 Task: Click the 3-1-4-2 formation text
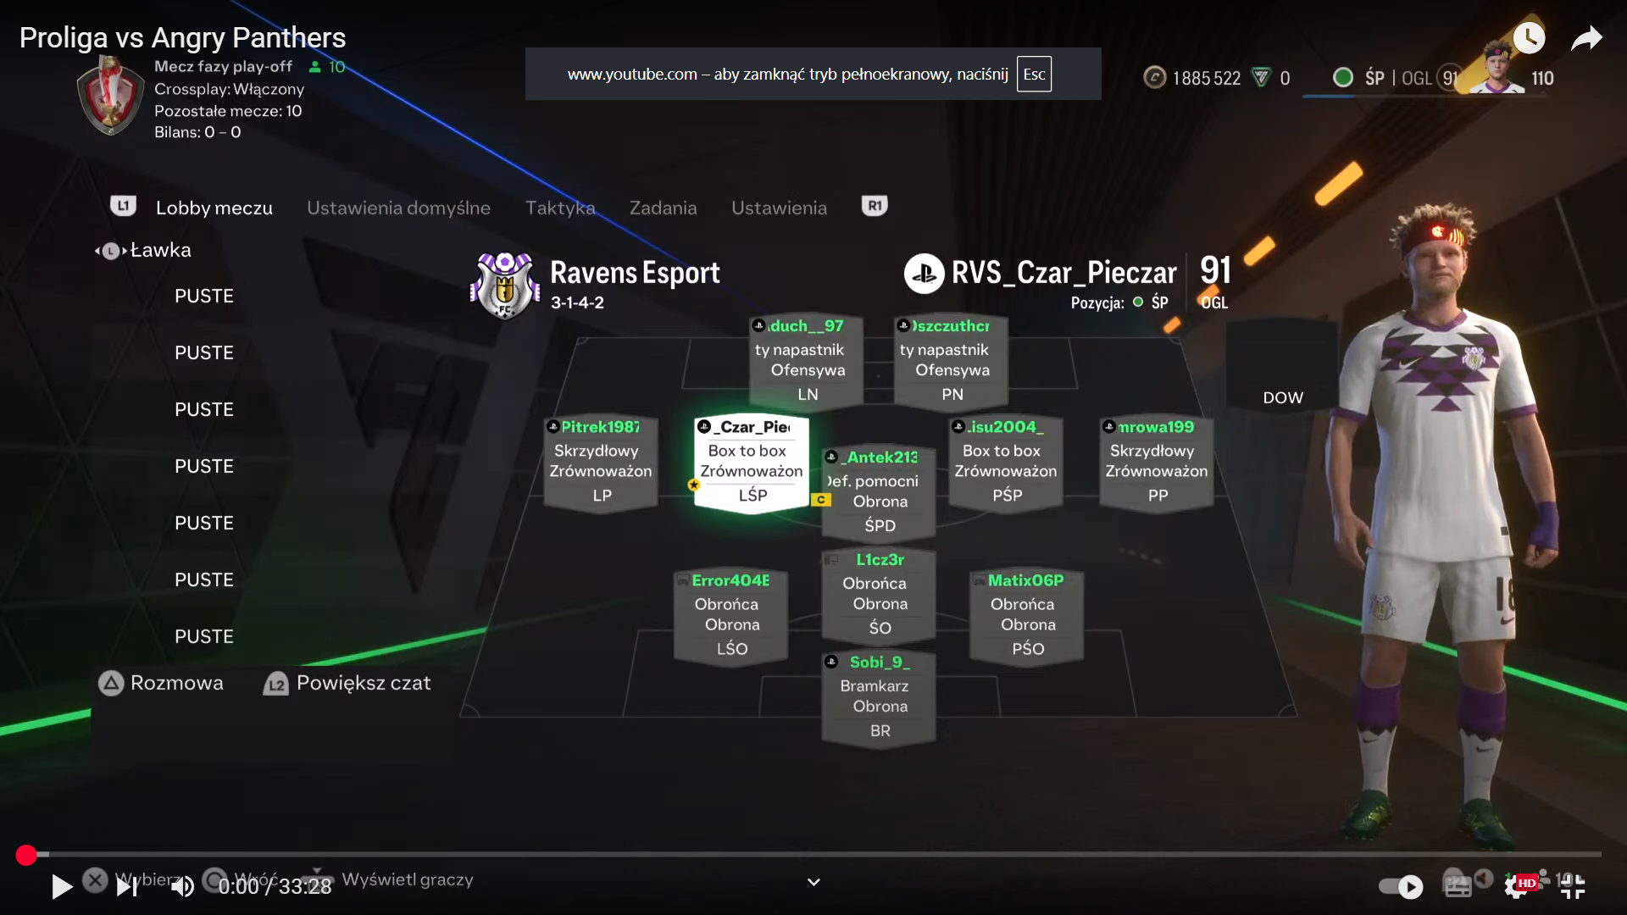[577, 302]
